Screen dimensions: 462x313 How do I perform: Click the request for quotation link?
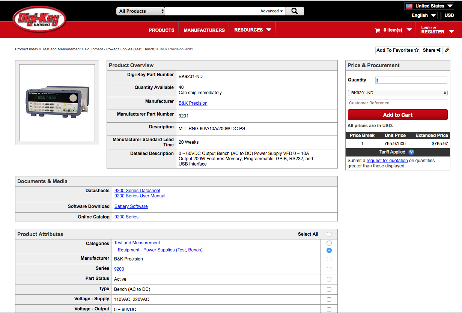click(387, 161)
